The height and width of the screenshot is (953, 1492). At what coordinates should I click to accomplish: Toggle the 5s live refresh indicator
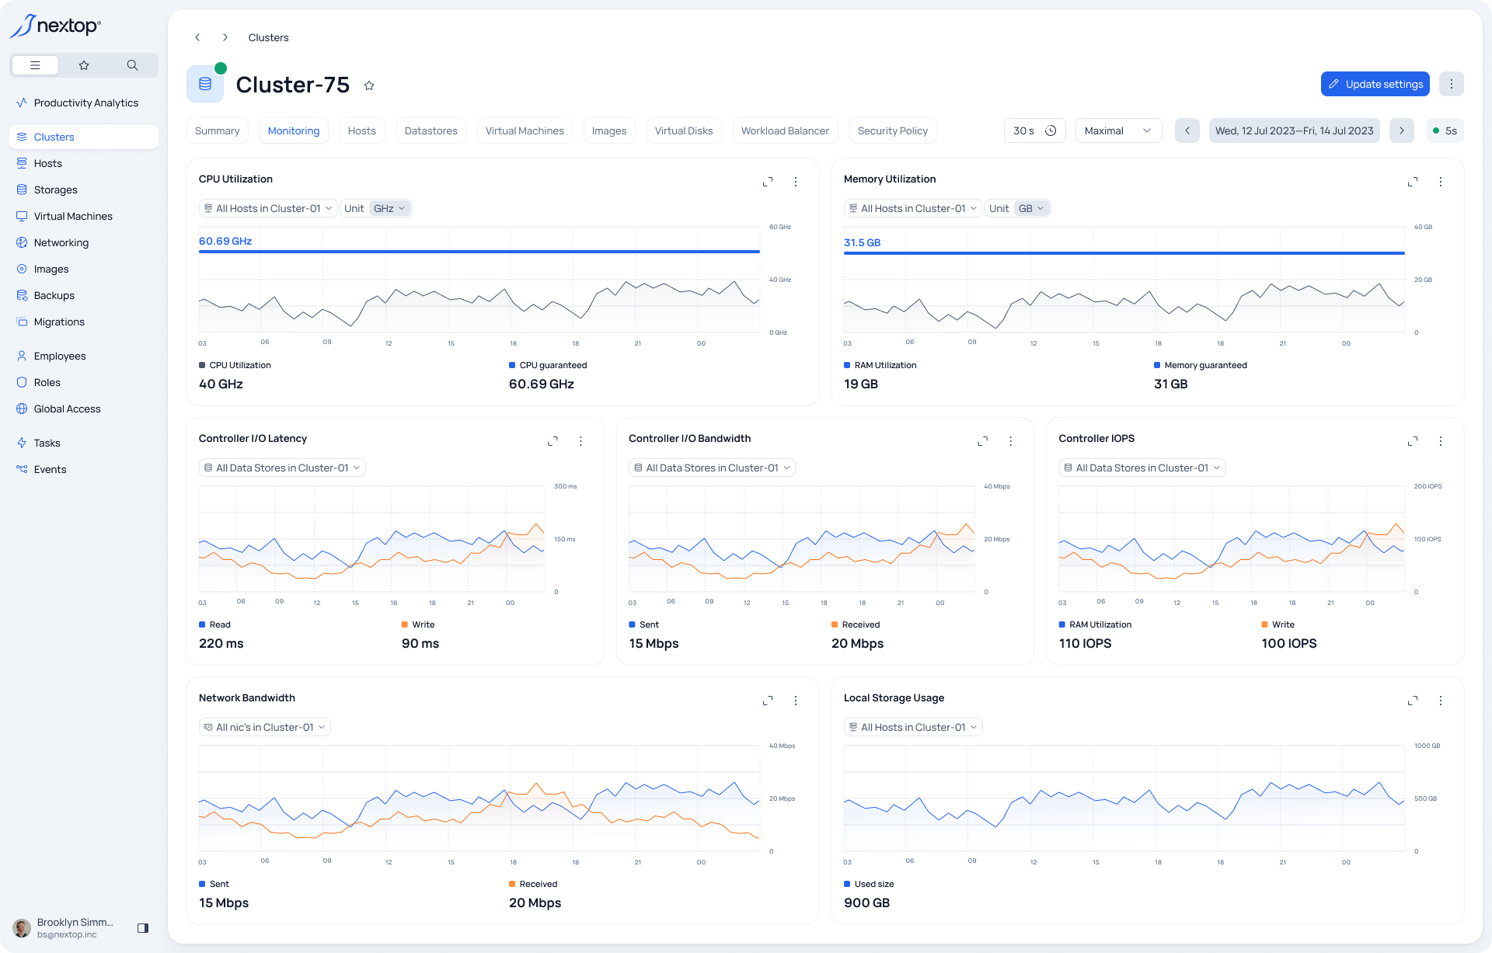pos(1445,130)
